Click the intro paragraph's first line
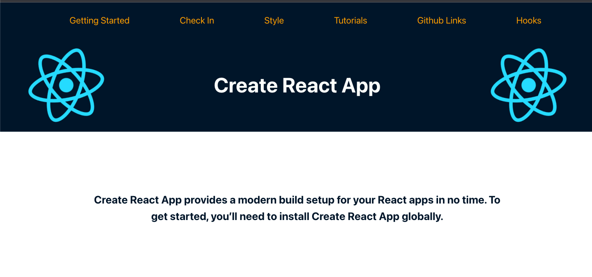Screen dimensions: 592x277 click(297, 200)
